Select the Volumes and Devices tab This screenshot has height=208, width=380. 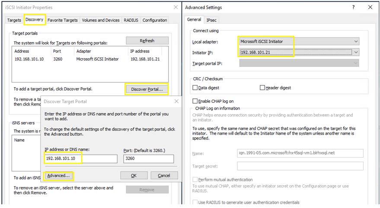(x=101, y=20)
